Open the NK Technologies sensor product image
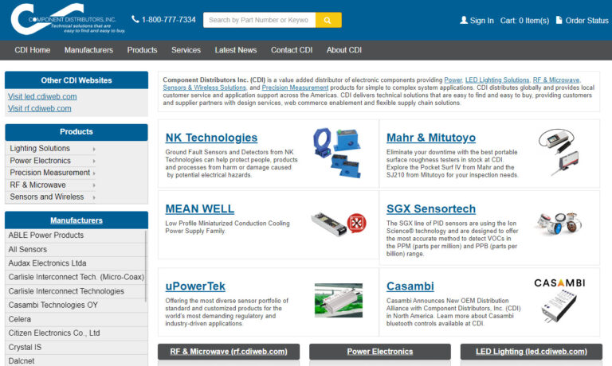The image size is (612, 366). [x=336, y=153]
